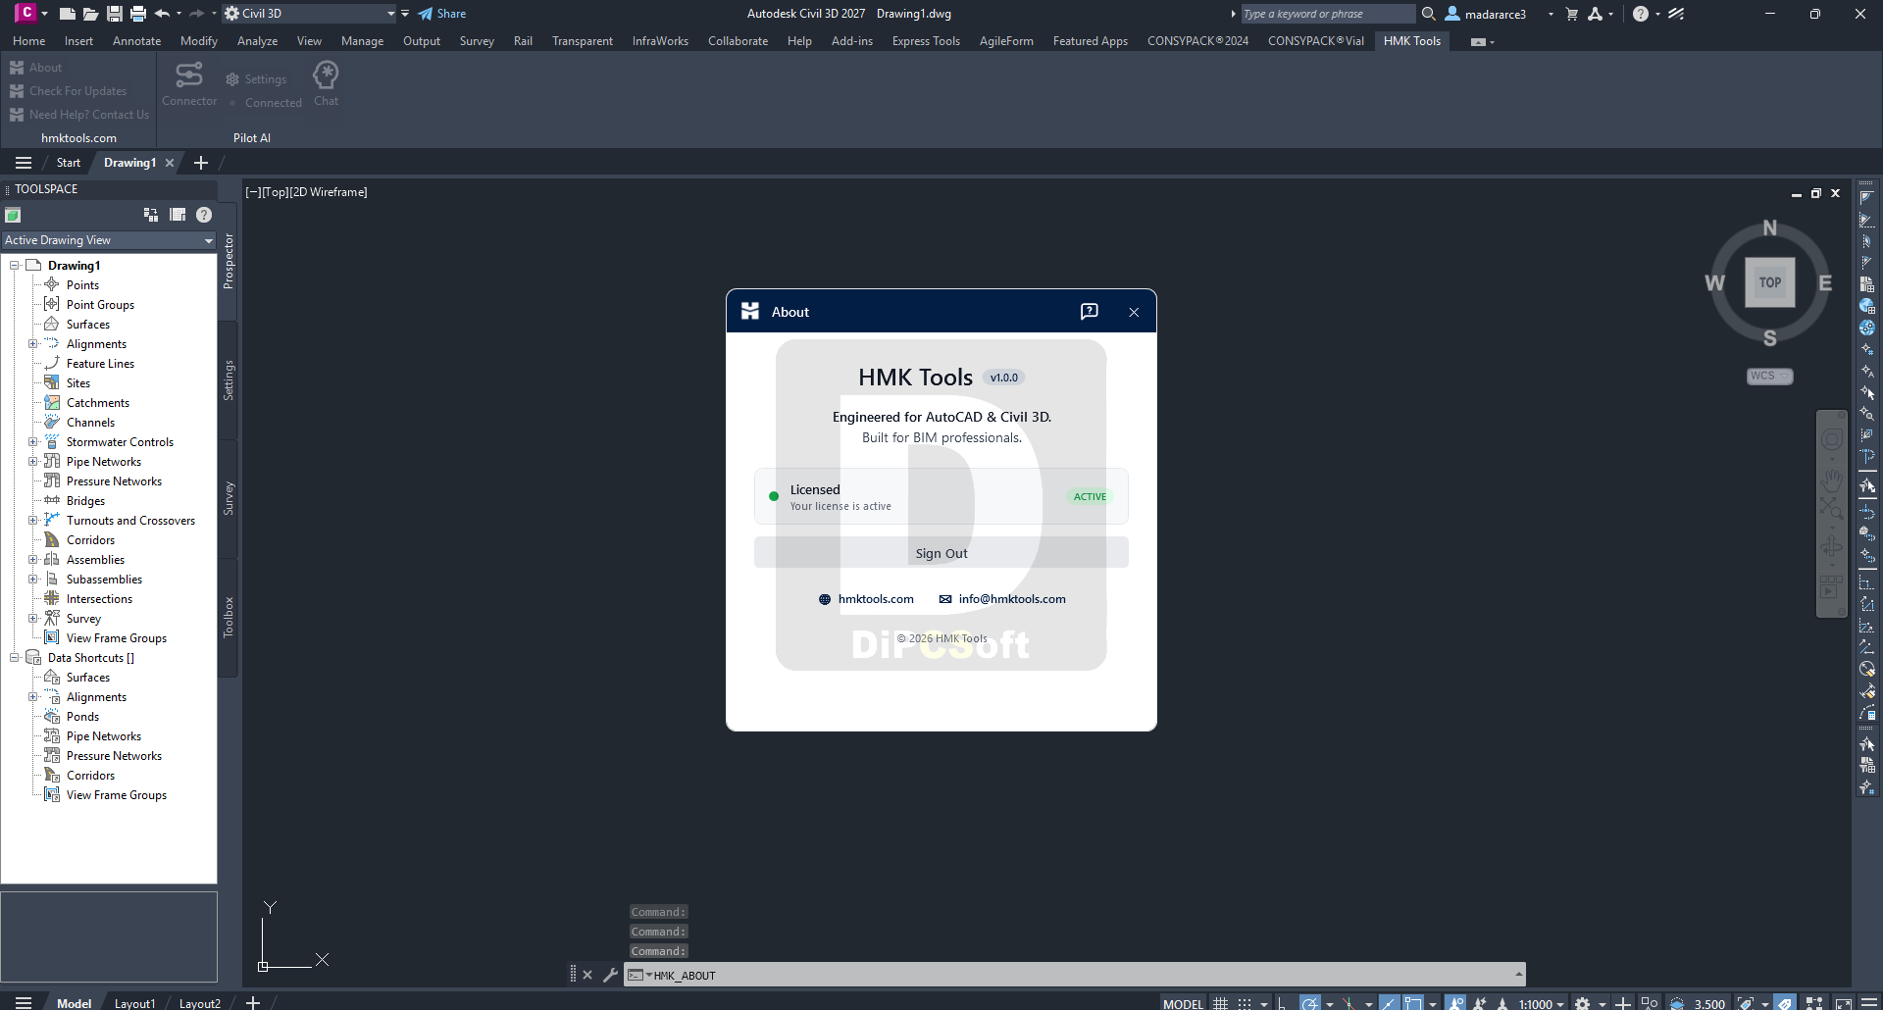The height and width of the screenshot is (1010, 1883).
Task: Click the Plot printer icon
Action: click(x=138, y=14)
